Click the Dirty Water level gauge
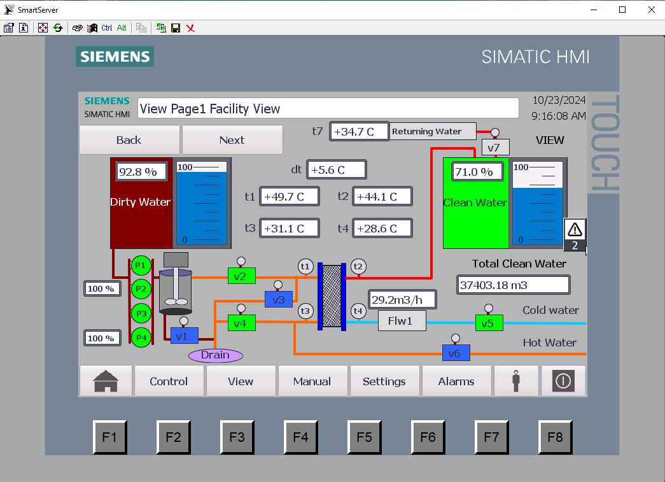 (x=202, y=202)
